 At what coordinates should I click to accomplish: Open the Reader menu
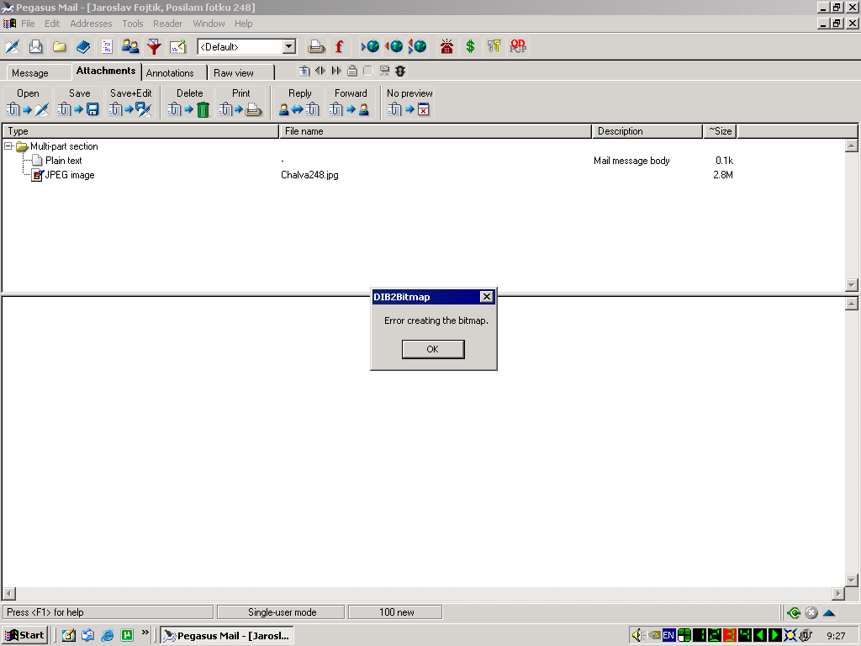coord(167,24)
